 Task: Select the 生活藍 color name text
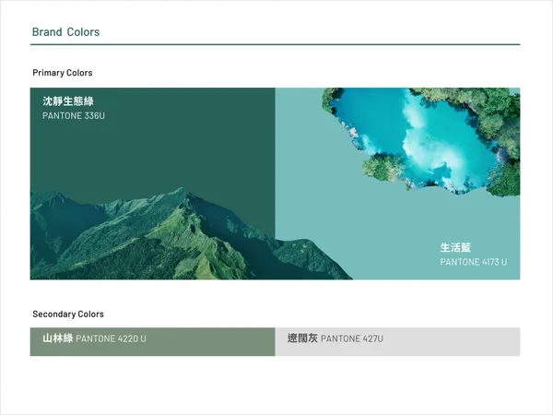[455, 247]
